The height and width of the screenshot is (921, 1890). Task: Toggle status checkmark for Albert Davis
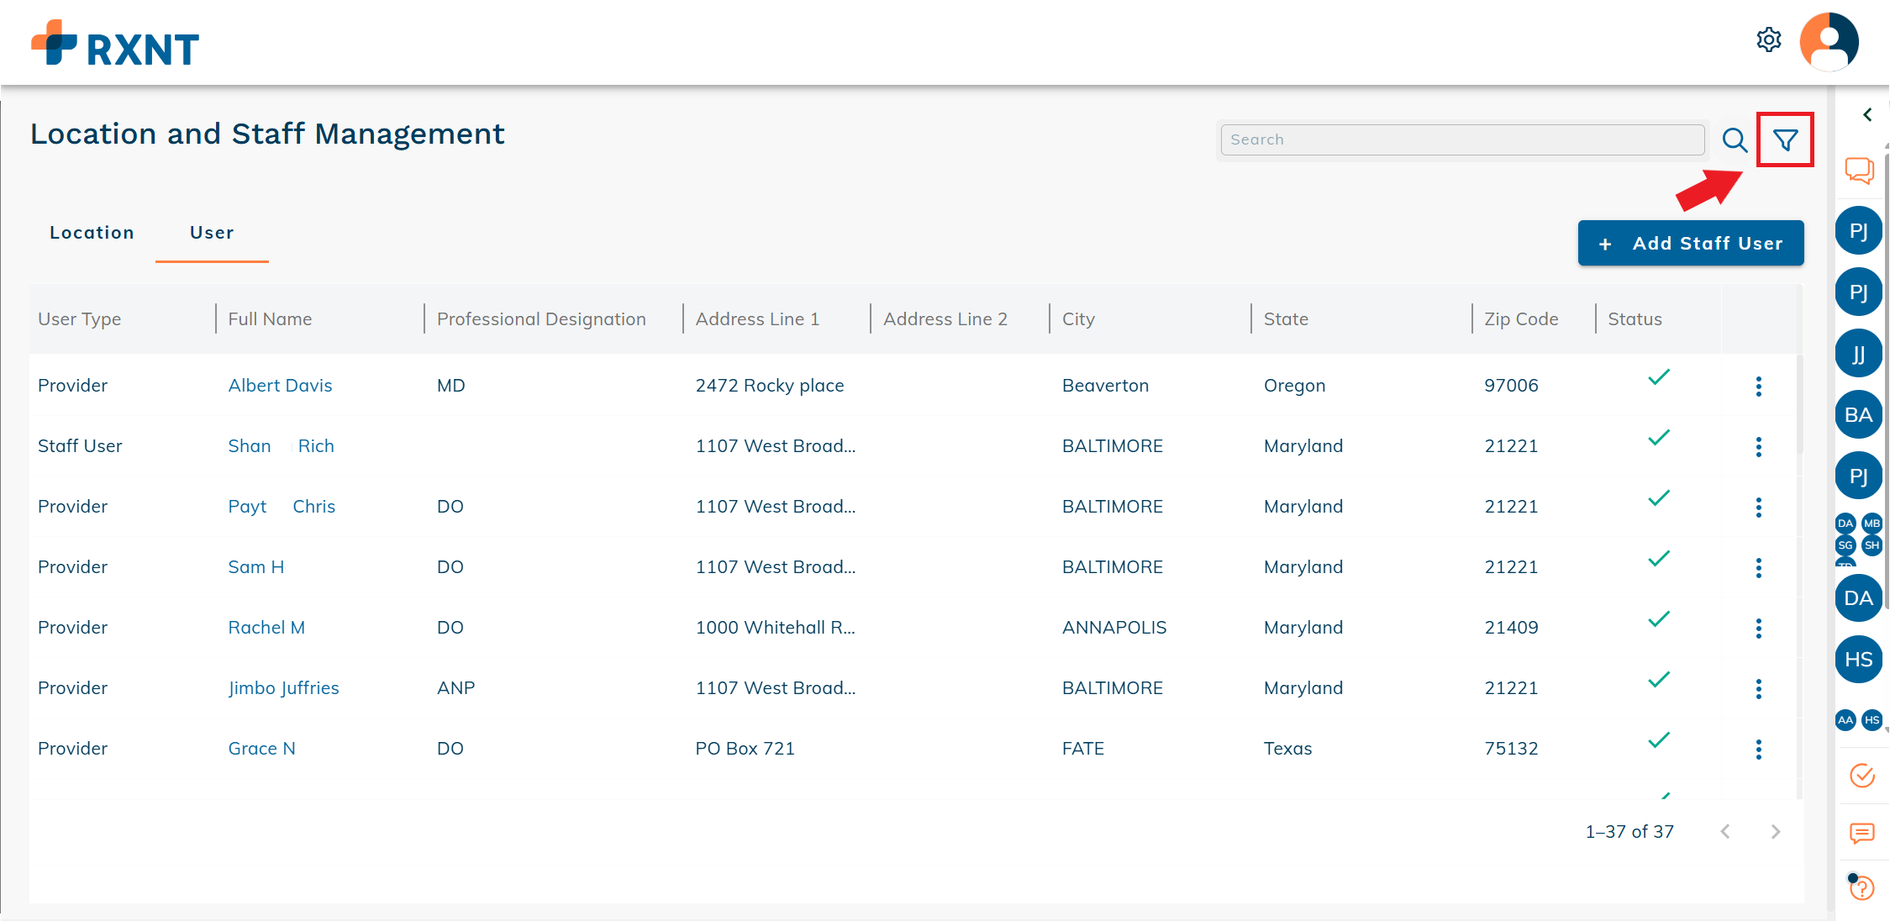tap(1658, 377)
